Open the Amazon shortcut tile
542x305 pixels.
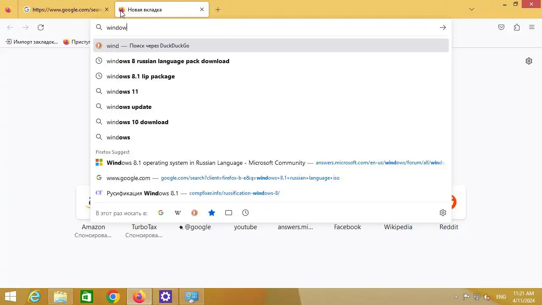[x=93, y=212]
